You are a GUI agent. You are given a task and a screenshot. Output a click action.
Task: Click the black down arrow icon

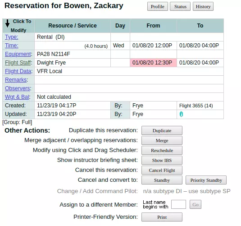(x=7, y=23)
